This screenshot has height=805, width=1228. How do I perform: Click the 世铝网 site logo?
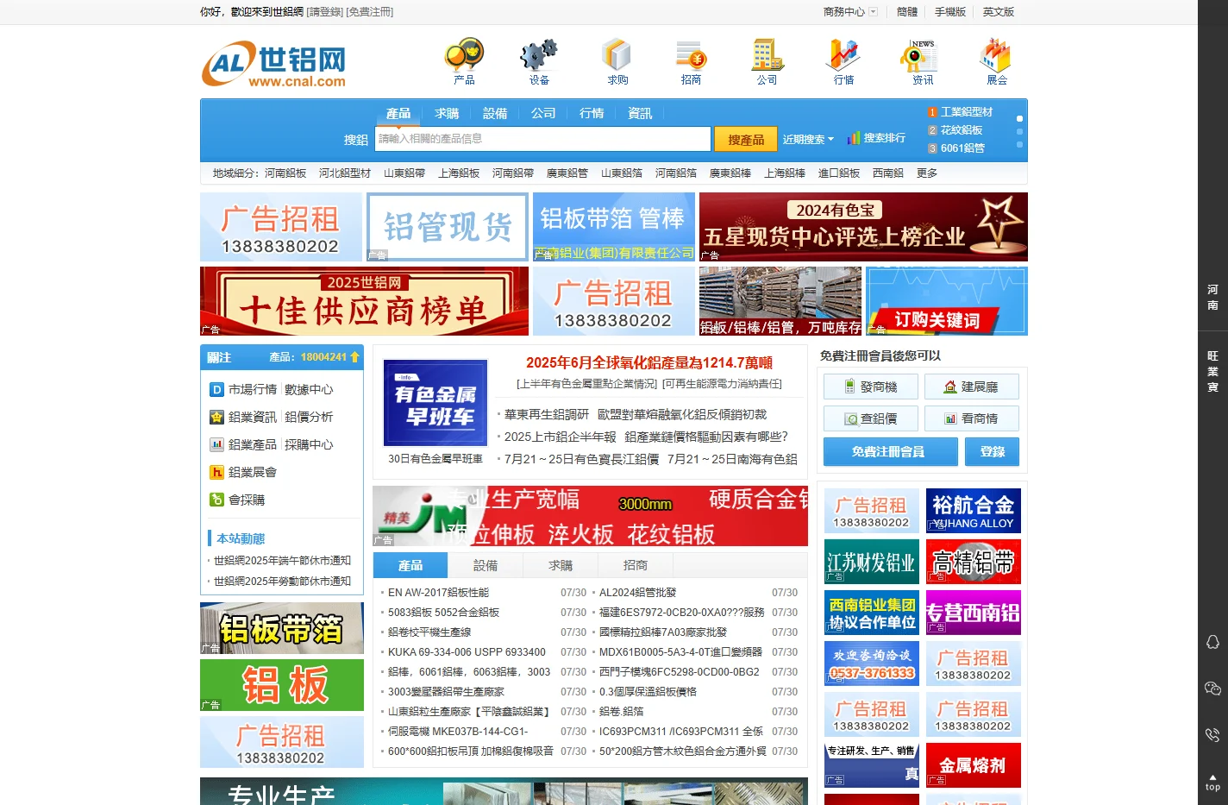pos(274,66)
